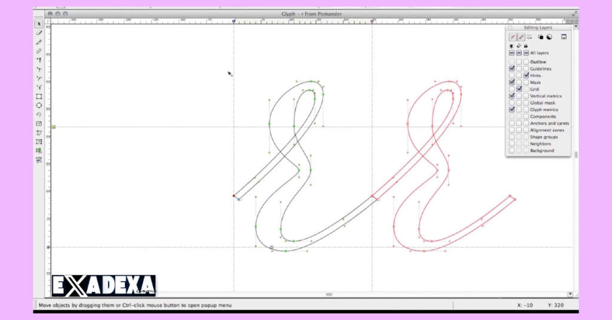Select the Knife tool

point(39,42)
